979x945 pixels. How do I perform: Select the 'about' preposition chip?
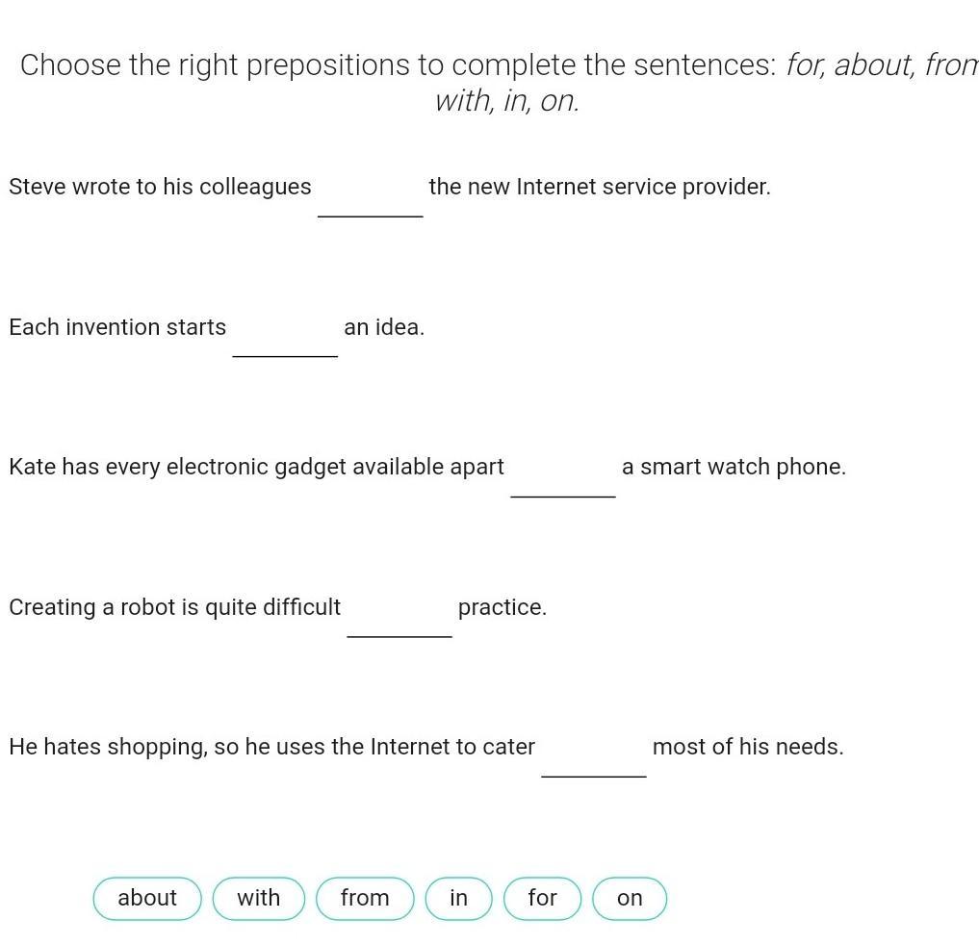147,898
